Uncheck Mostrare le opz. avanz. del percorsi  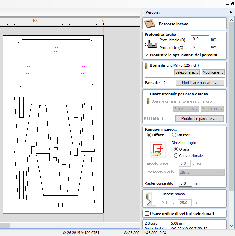coord(147,55)
